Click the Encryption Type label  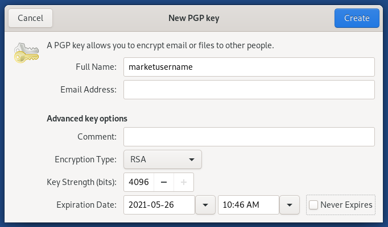[85, 159]
